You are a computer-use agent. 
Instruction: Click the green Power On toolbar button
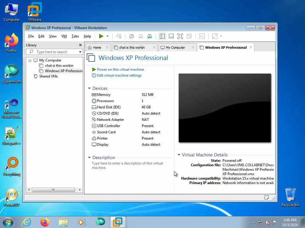click(x=101, y=36)
